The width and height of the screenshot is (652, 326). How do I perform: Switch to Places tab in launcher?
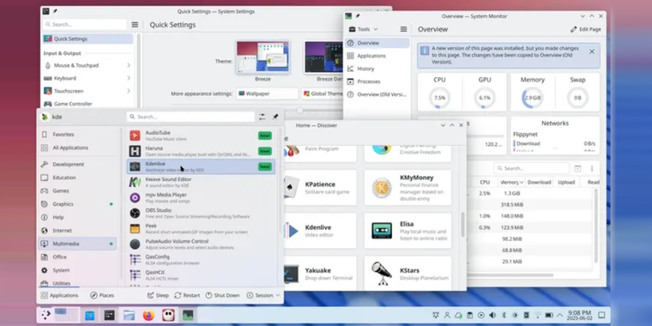click(102, 295)
